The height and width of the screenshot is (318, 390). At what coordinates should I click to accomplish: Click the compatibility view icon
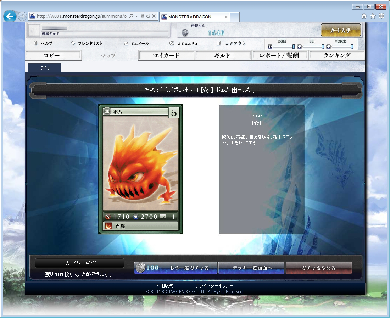pos(143,16)
